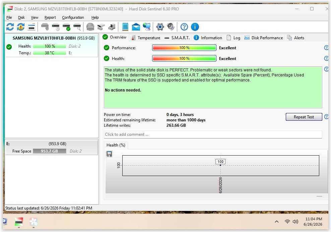
Task: Click the plain gray disk toolbar icon
Action: [45, 27]
